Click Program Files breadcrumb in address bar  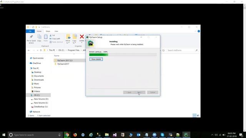click(73, 50)
